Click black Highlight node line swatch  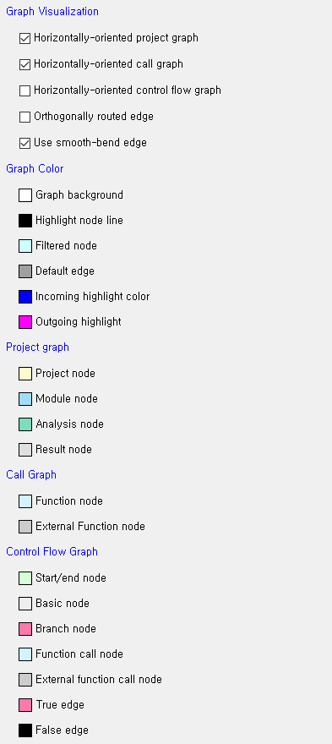point(25,221)
